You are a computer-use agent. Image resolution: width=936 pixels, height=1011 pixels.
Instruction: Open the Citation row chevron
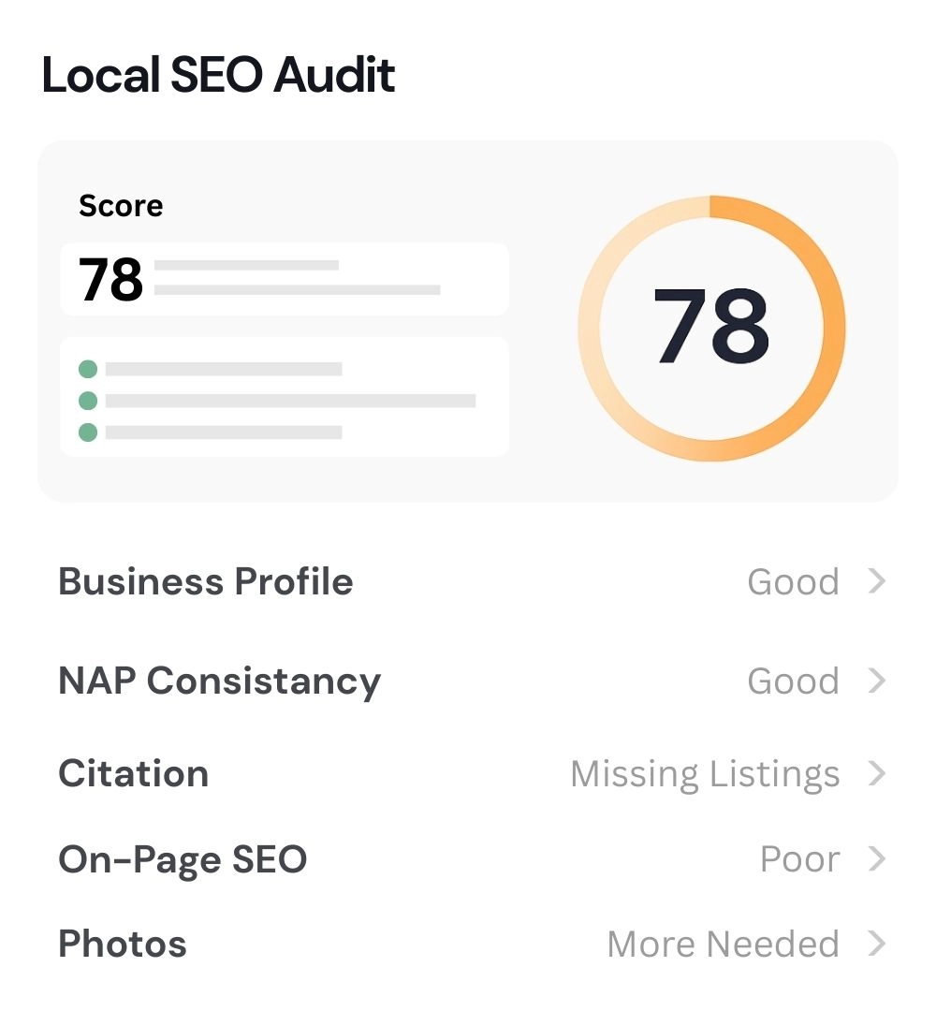tap(876, 774)
